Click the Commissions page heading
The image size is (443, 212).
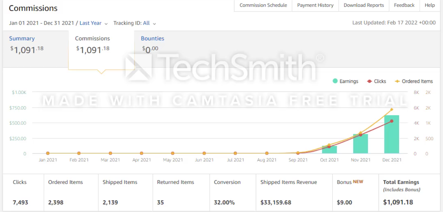click(x=33, y=8)
